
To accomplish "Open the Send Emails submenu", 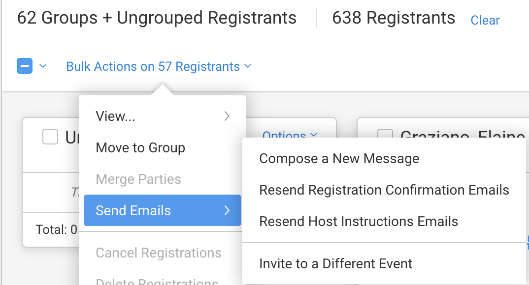I will click(x=133, y=210).
